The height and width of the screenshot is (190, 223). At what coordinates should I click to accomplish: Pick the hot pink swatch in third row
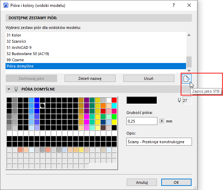114,111
